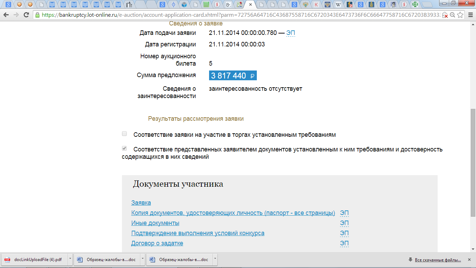Switch to the Wikipedia tab

(x=338, y=5)
